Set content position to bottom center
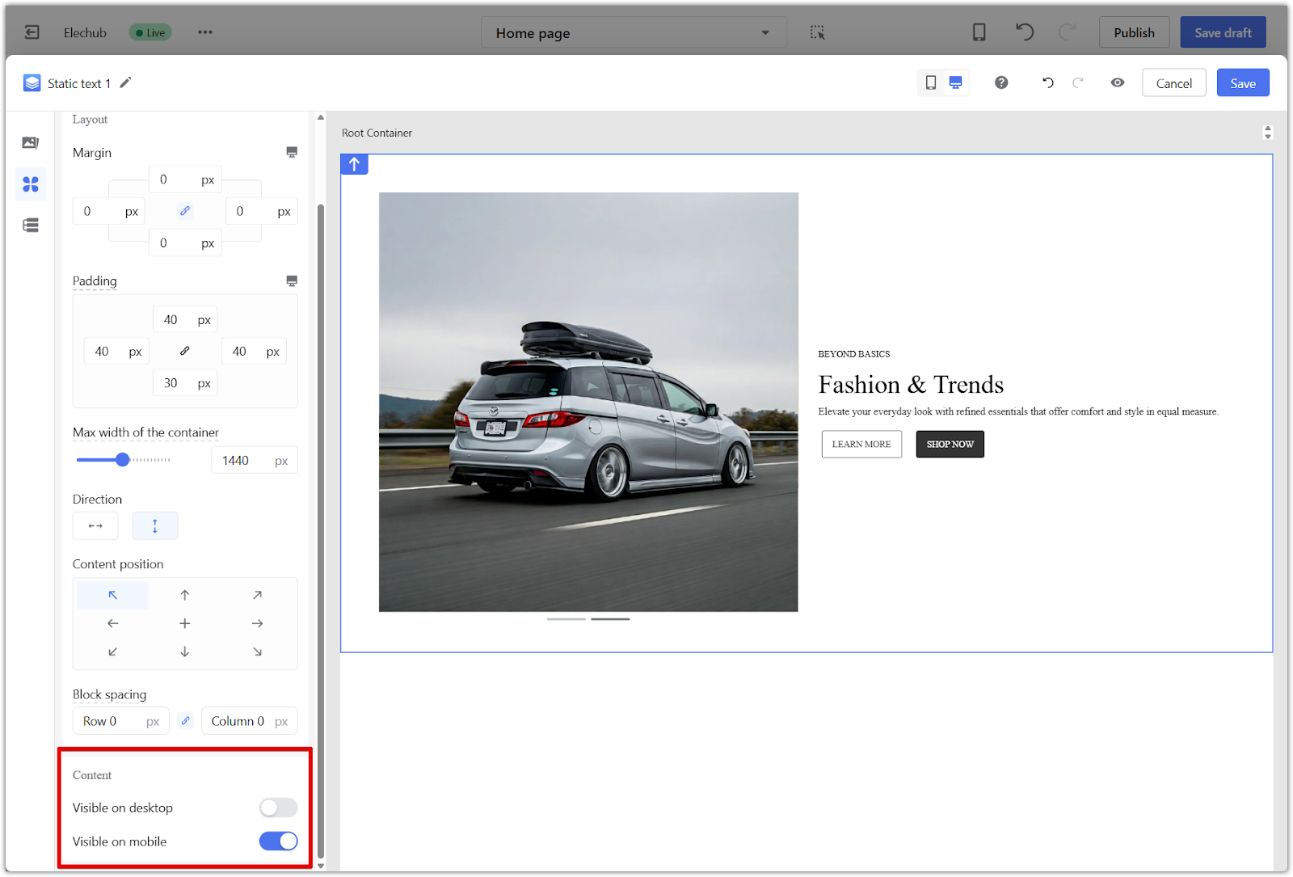This screenshot has width=1293, height=877. click(185, 651)
